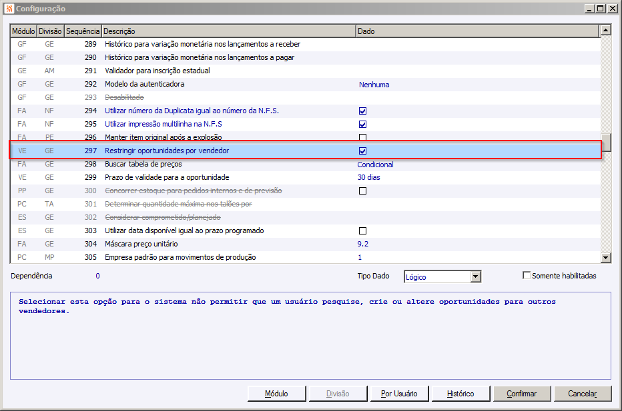Viewport: 622px width, 411px height.
Task: Toggle checkbox for Utilizar impressão multilinha row
Action: 362,125
